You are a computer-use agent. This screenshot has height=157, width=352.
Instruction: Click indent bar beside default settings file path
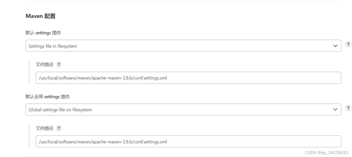point(29,72)
